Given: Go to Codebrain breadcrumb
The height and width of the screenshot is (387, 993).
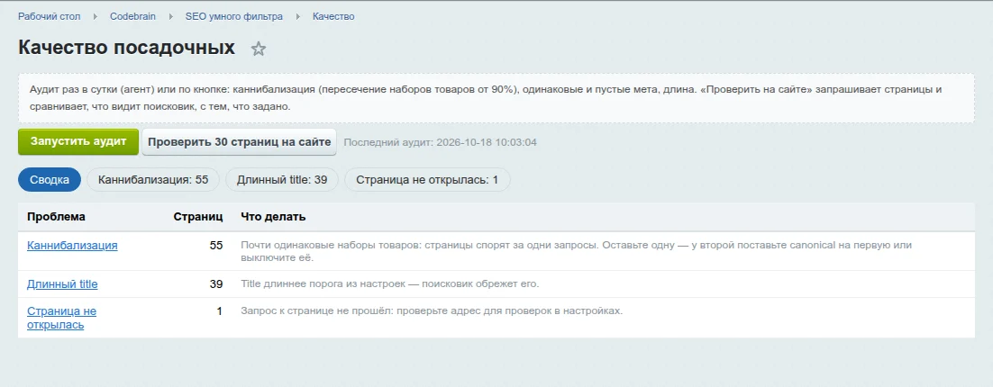Looking at the screenshot, I should tap(132, 16).
